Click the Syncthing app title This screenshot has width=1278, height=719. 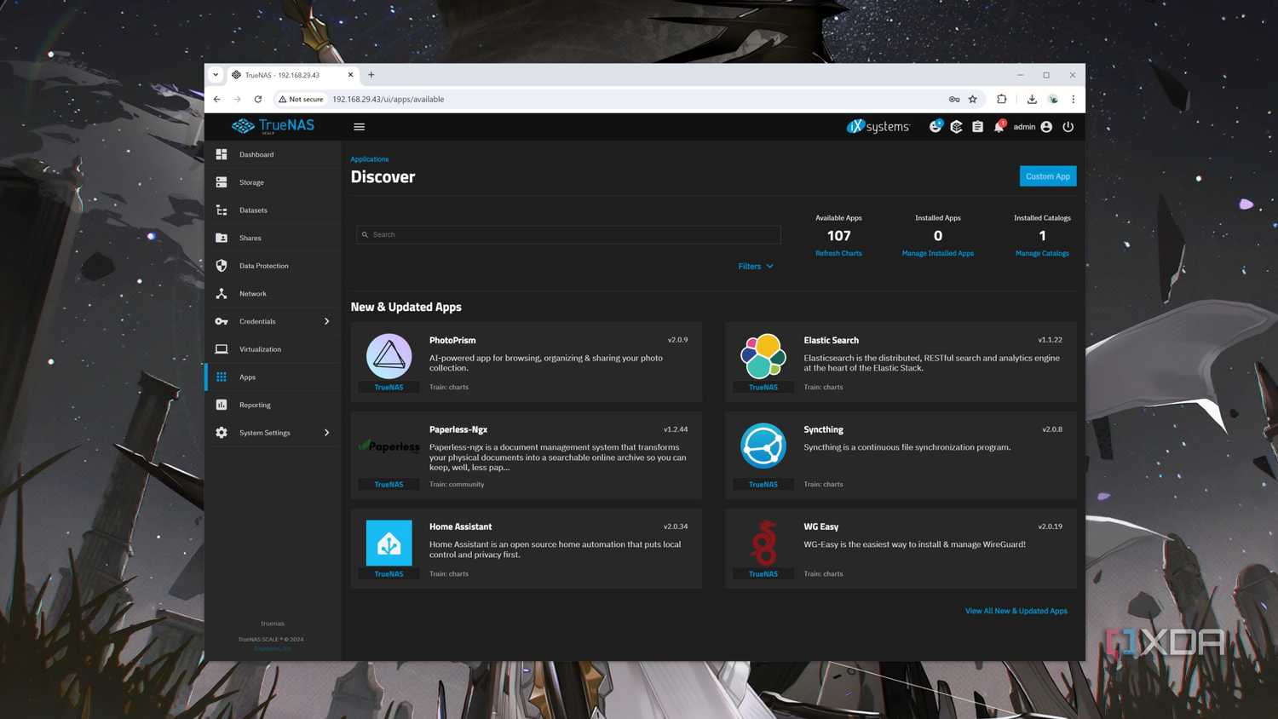click(x=823, y=429)
